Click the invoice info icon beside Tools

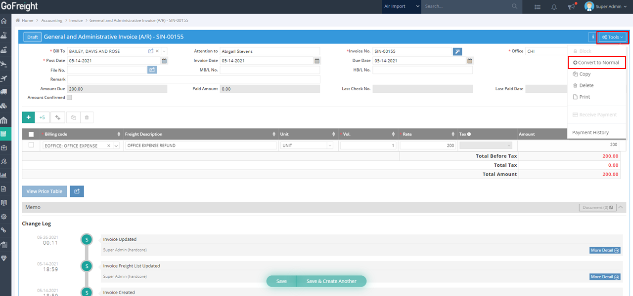[x=592, y=37]
